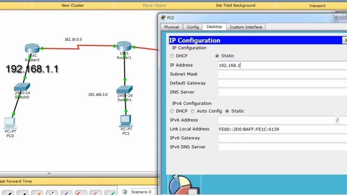Switch to the Config tab
The image size is (347, 195).
193,27
